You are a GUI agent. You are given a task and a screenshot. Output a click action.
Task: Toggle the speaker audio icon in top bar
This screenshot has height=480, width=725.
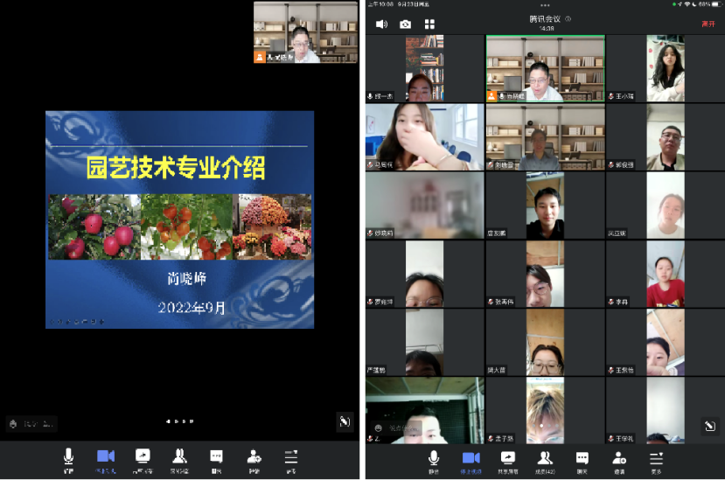pyautogui.click(x=381, y=24)
